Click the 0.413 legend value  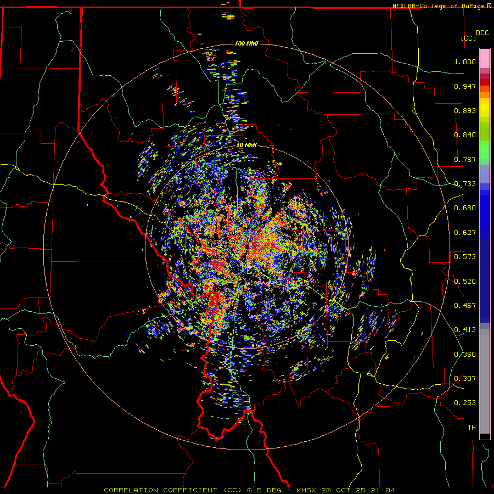click(x=465, y=330)
